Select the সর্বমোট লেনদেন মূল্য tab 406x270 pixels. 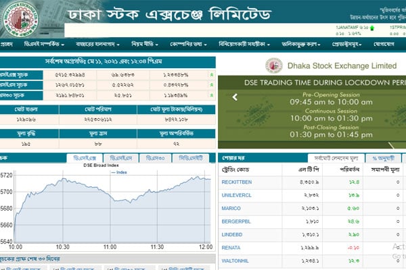coord(336,158)
